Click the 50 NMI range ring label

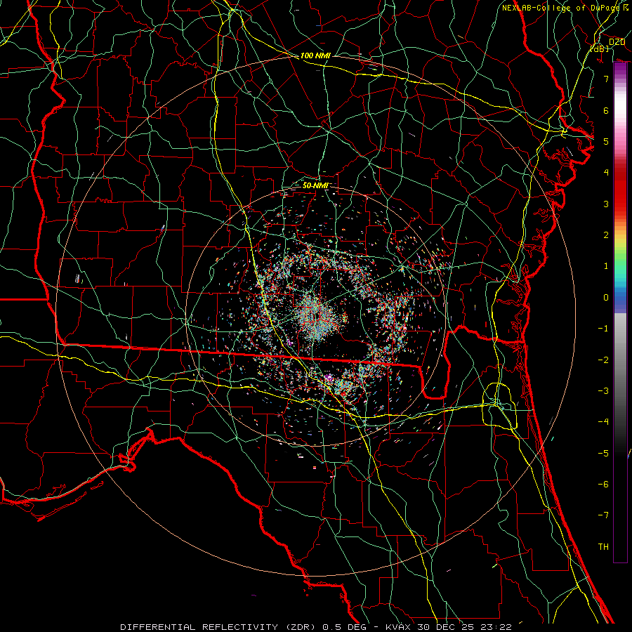(315, 185)
